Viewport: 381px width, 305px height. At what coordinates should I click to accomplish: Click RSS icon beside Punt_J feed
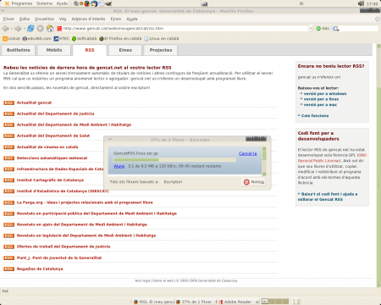(x=8, y=258)
